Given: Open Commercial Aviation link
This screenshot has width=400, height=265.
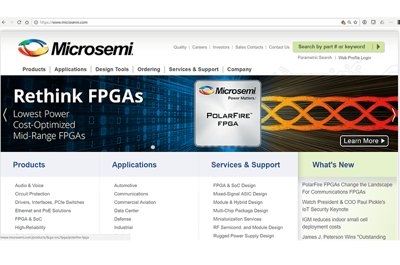Looking at the screenshot, I should tap(135, 202).
